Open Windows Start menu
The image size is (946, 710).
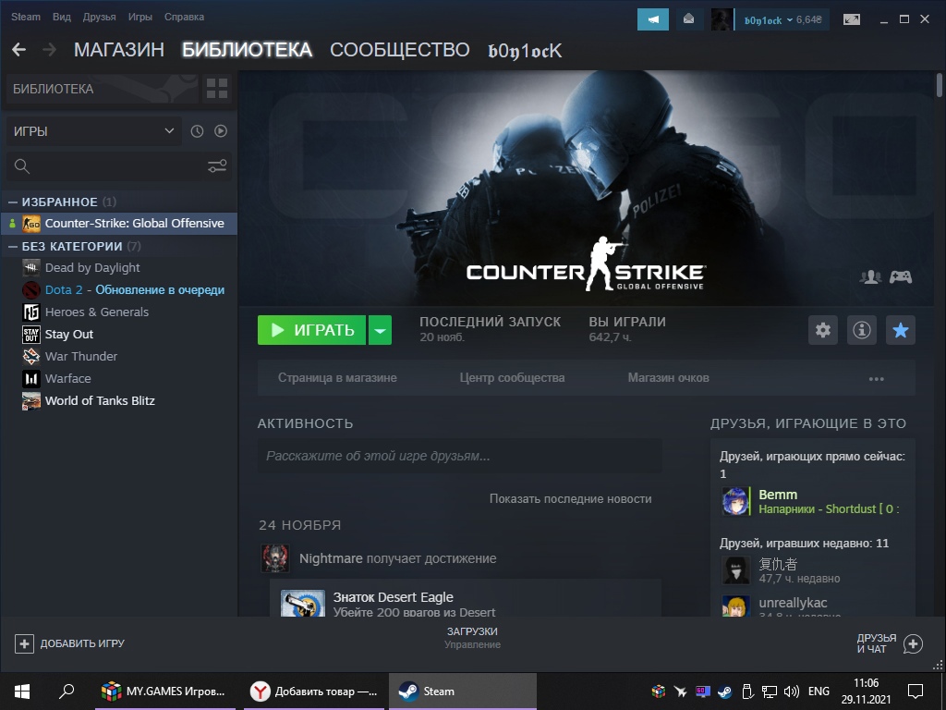[x=22, y=692]
